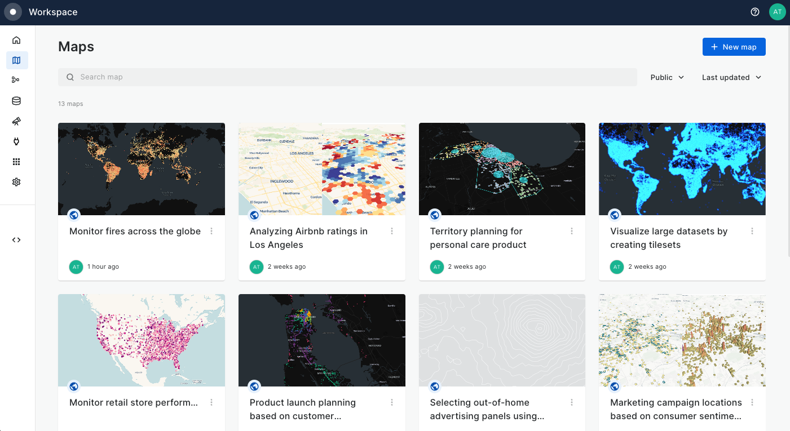Open Connections plug icon in sidebar
The image size is (790, 431).
(x=16, y=141)
